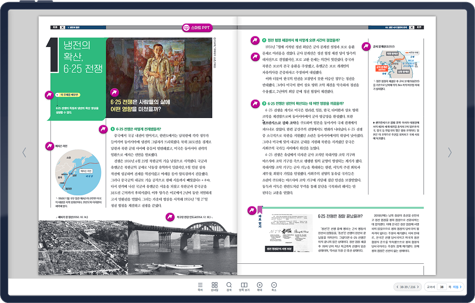Viewport: 475px width, 303px height.
Task: Click the previous chevron in the 38-39 / 216 pager
Action: pyautogui.click(x=397, y=287)
